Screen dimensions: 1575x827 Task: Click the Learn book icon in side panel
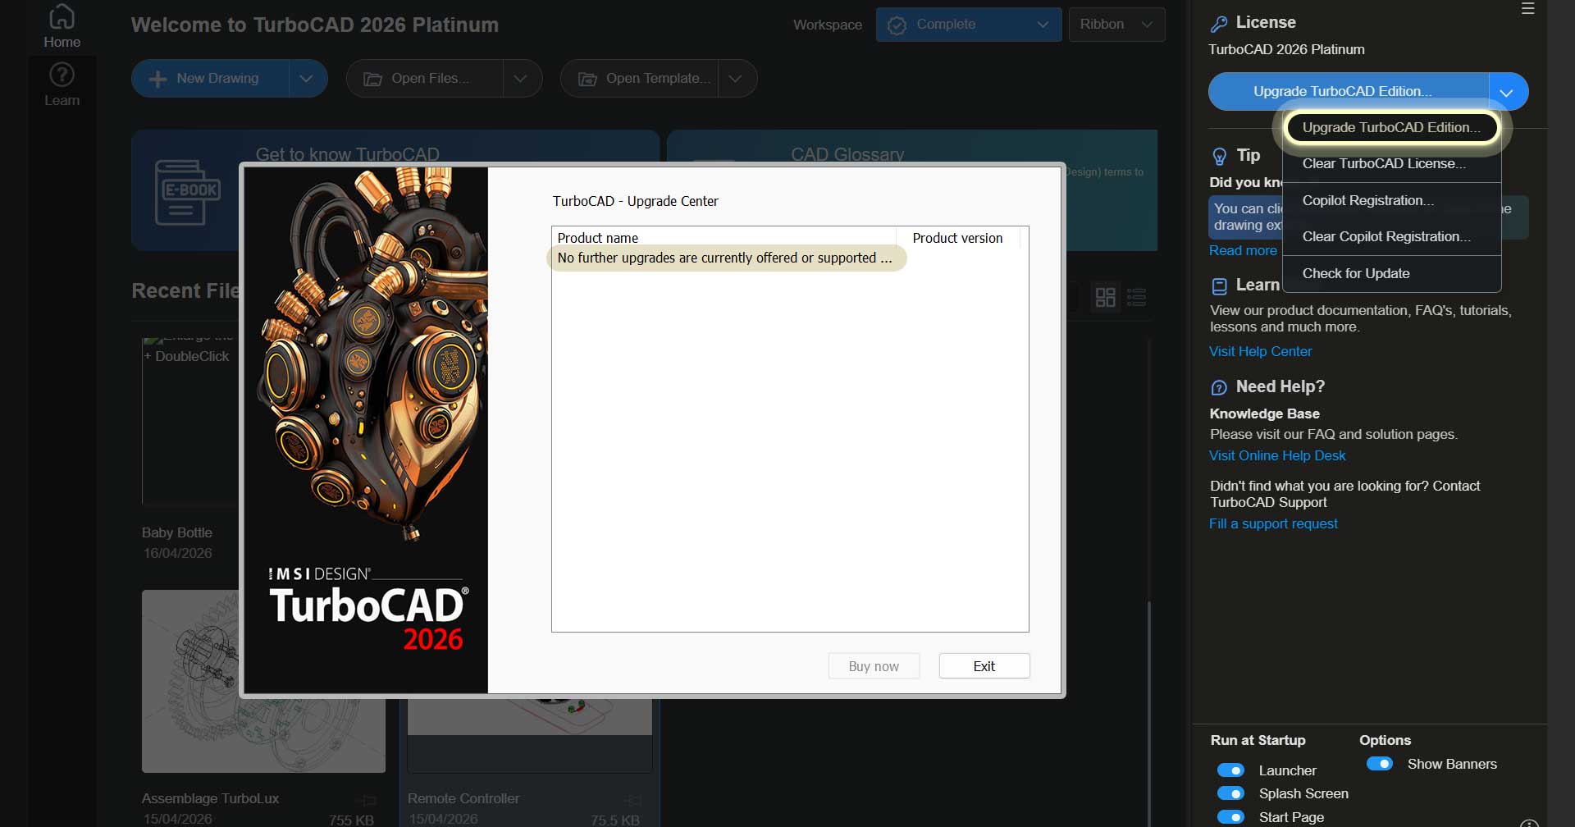pyautogui.click(x=1219, y=286)
